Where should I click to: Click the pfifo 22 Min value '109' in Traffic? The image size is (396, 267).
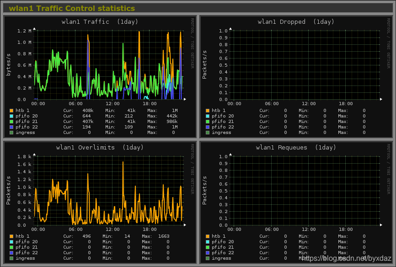click(128, 127)
